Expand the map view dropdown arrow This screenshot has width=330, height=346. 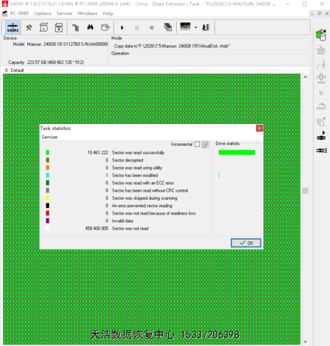(x=195, y=28)
